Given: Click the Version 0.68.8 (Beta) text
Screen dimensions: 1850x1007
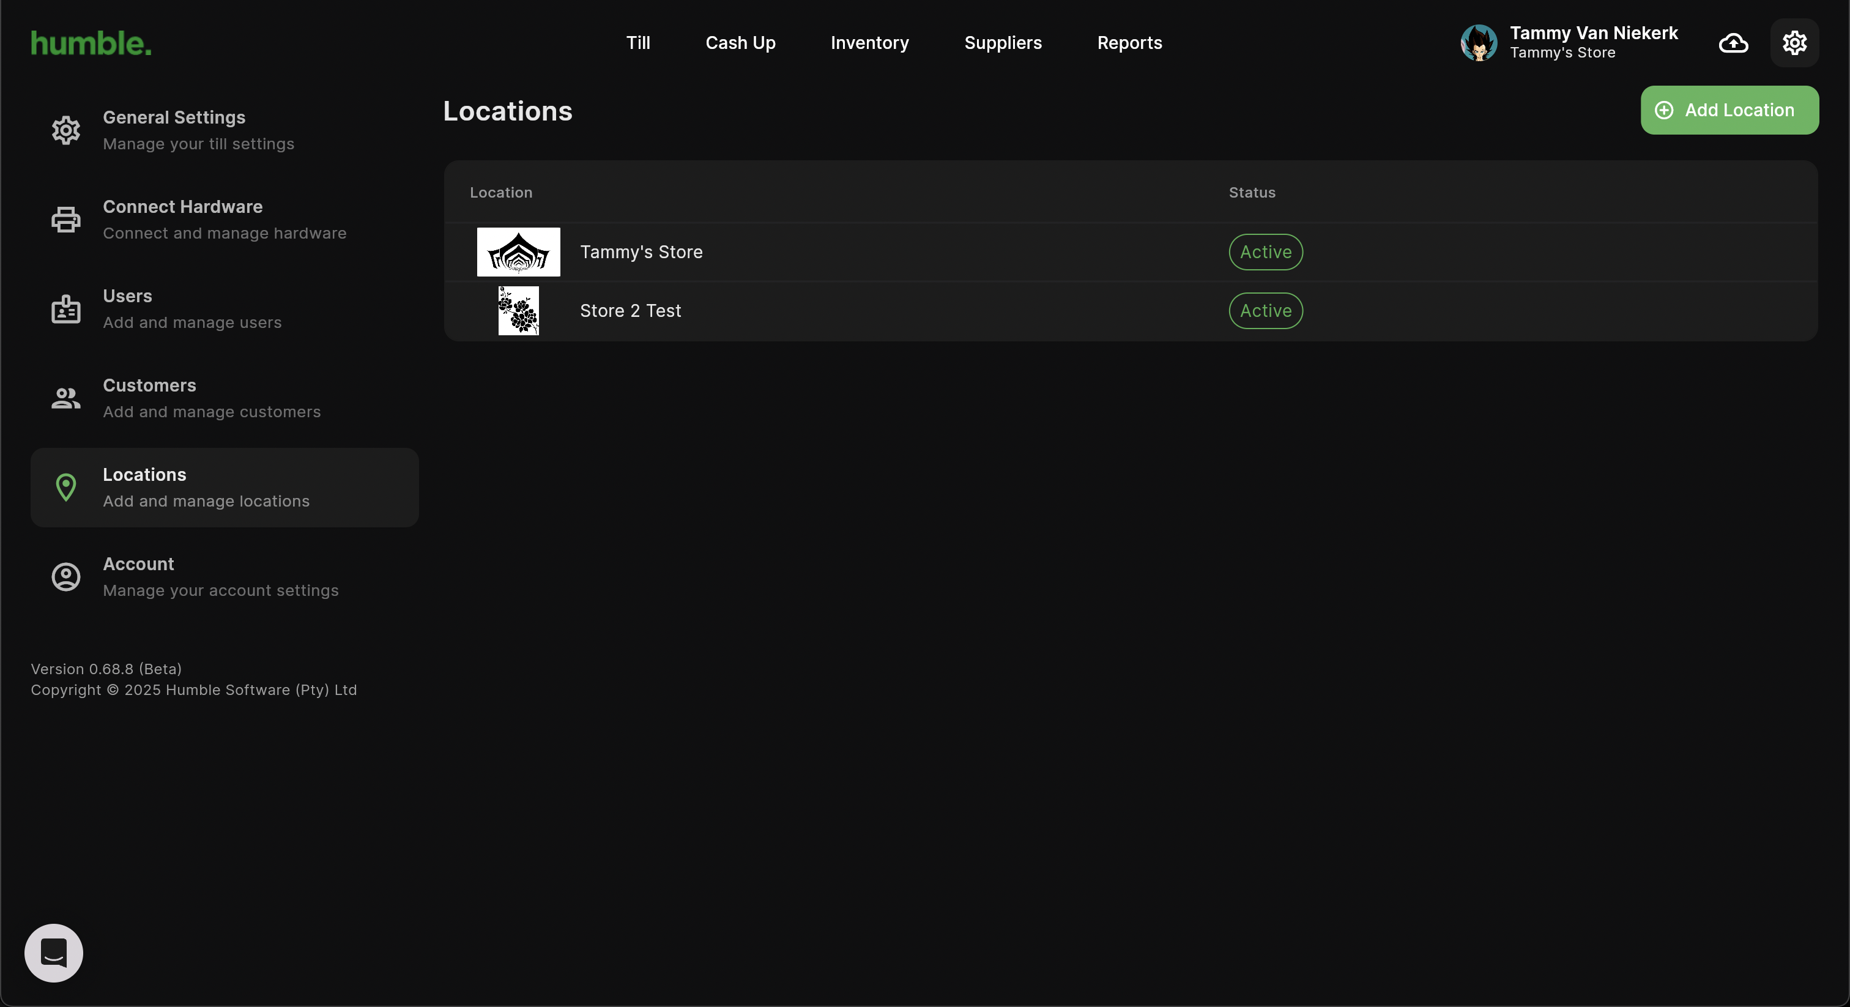Looking at the screenshot, I should 106,668.
